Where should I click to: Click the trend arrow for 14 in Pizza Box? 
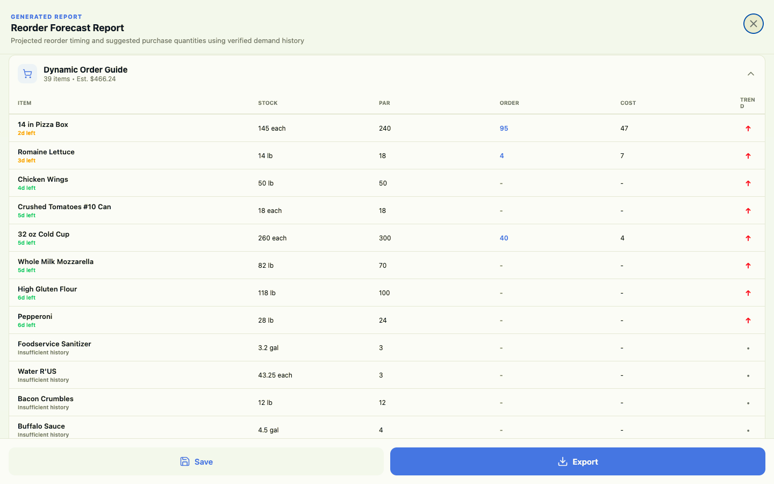(x=748, y=129)
